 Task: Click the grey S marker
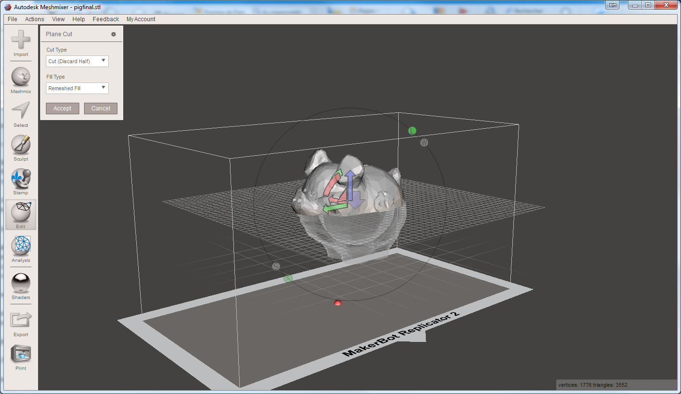[276, 267]
